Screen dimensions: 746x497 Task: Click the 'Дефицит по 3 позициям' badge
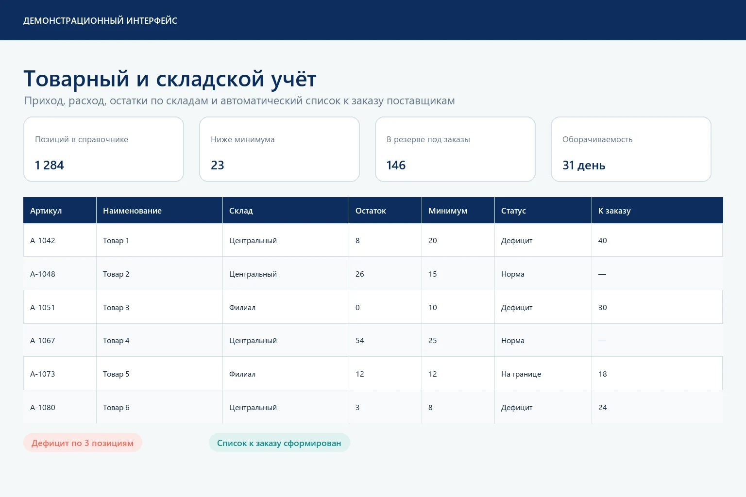tap(83, 443)
